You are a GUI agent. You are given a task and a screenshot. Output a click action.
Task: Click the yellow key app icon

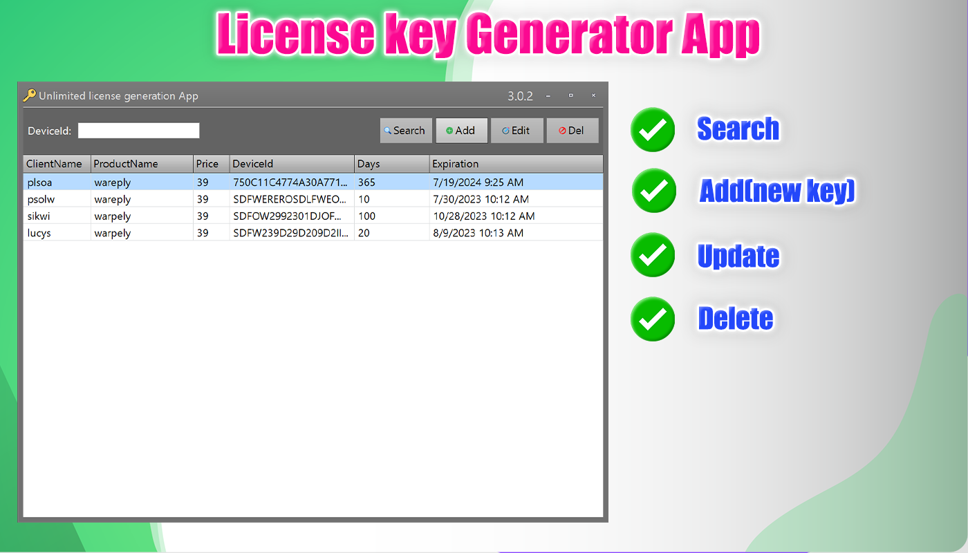coord(30,96)
